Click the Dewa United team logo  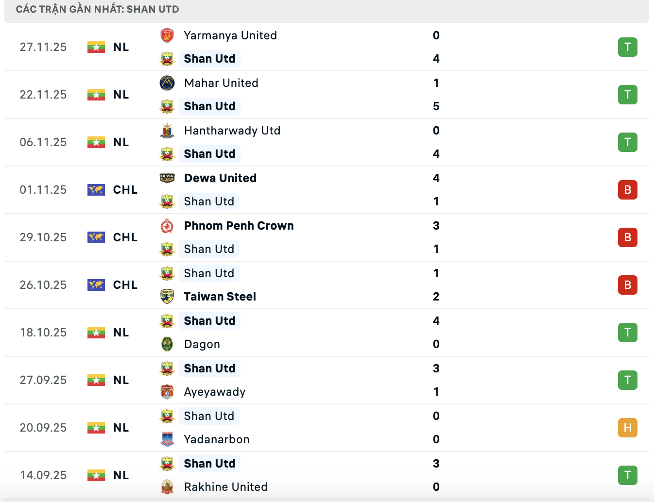coord(167,178)
